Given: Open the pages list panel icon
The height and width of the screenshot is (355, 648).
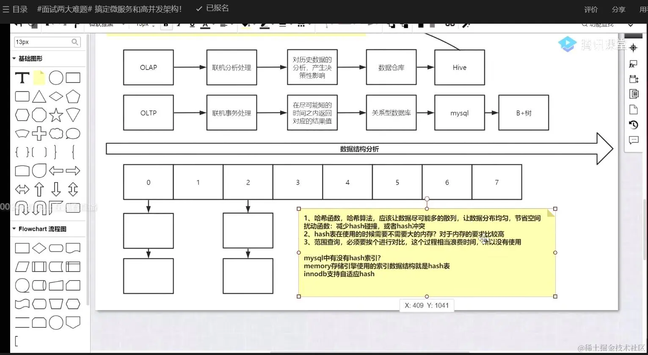Looking at the screenshot, I should pos(634,94).
